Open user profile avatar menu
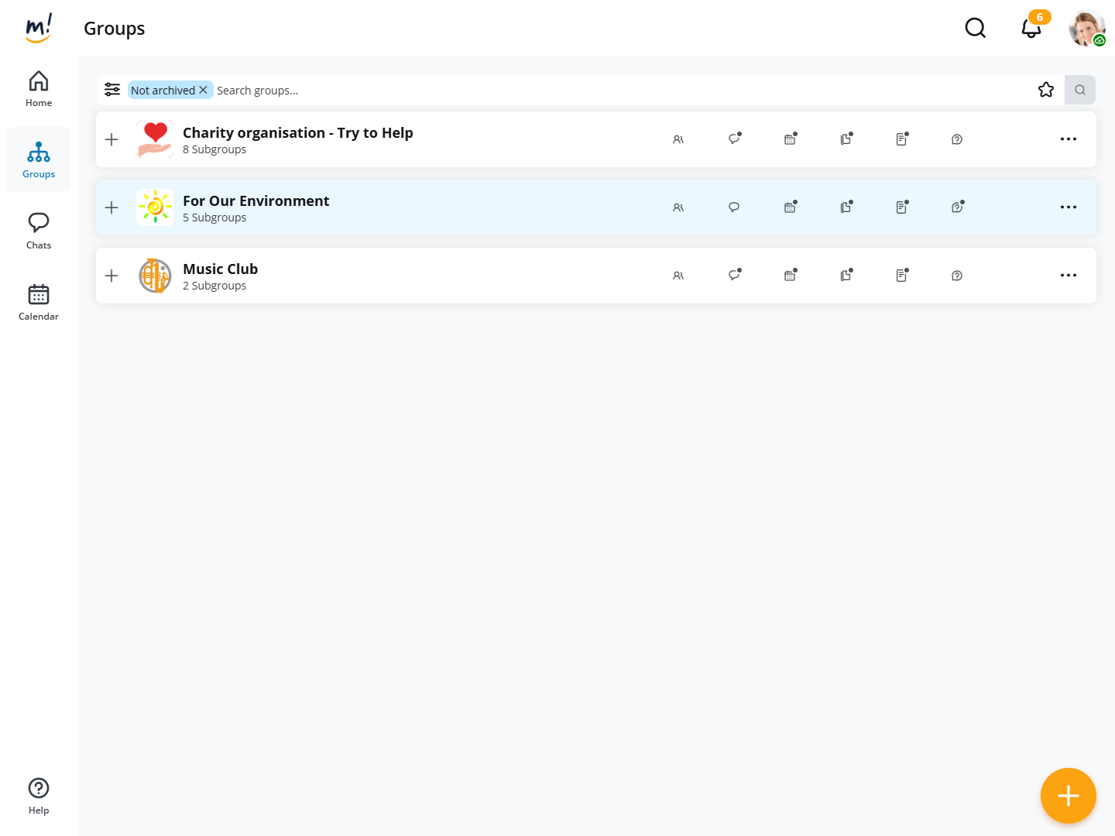Screen dimensions: 1115x836 (1086, 29)
